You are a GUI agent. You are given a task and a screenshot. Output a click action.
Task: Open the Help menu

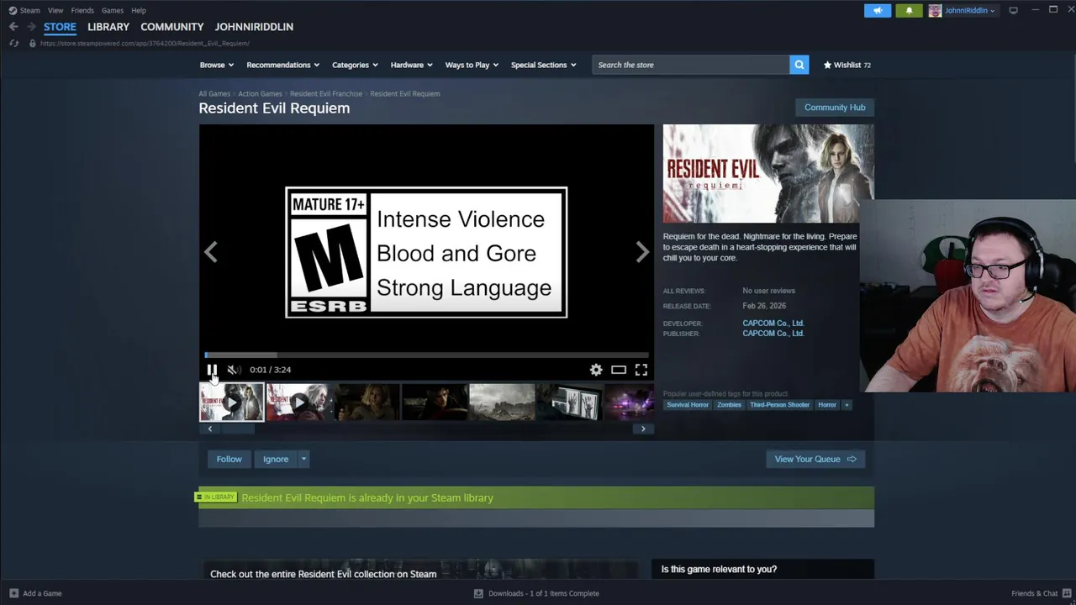(139, 10)
